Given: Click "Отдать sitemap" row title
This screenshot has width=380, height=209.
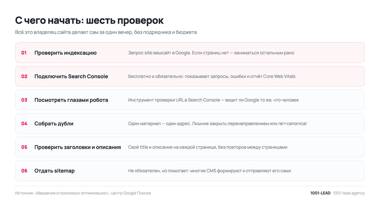Looking at the screenshot, I should click(54, 171).
